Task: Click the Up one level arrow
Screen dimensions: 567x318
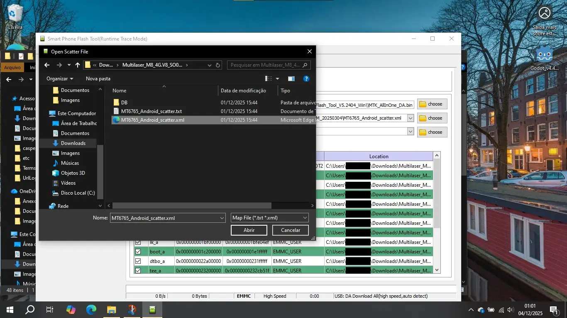Action: [x=78, y=65]
